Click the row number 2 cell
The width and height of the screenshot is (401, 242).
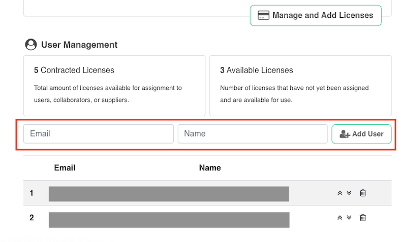coord(32,218)
